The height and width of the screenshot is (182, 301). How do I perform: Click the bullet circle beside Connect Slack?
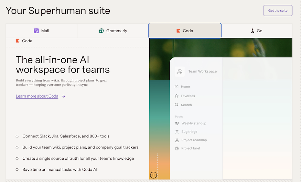(17, 136)
